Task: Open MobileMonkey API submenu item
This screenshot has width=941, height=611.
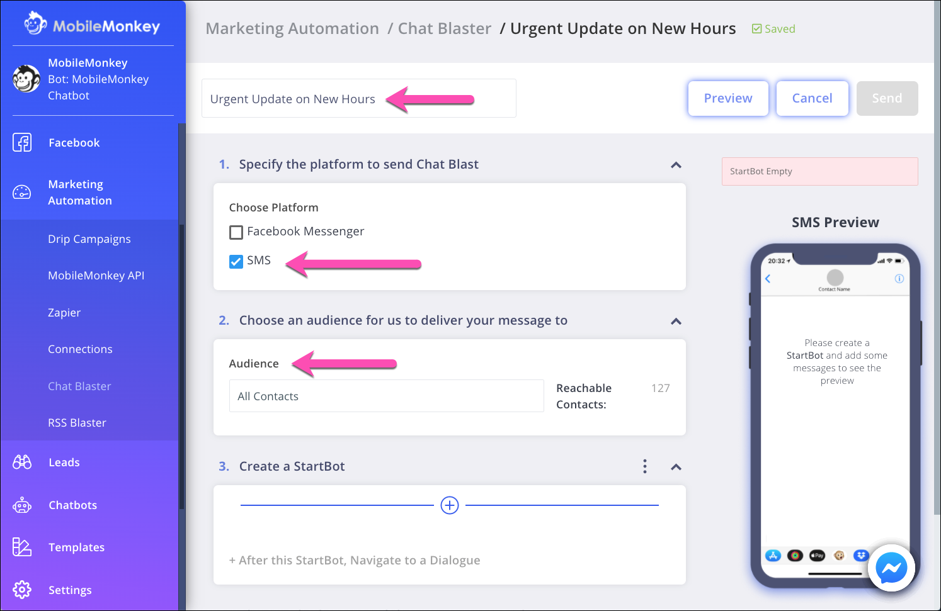Action: pos(96,276)
